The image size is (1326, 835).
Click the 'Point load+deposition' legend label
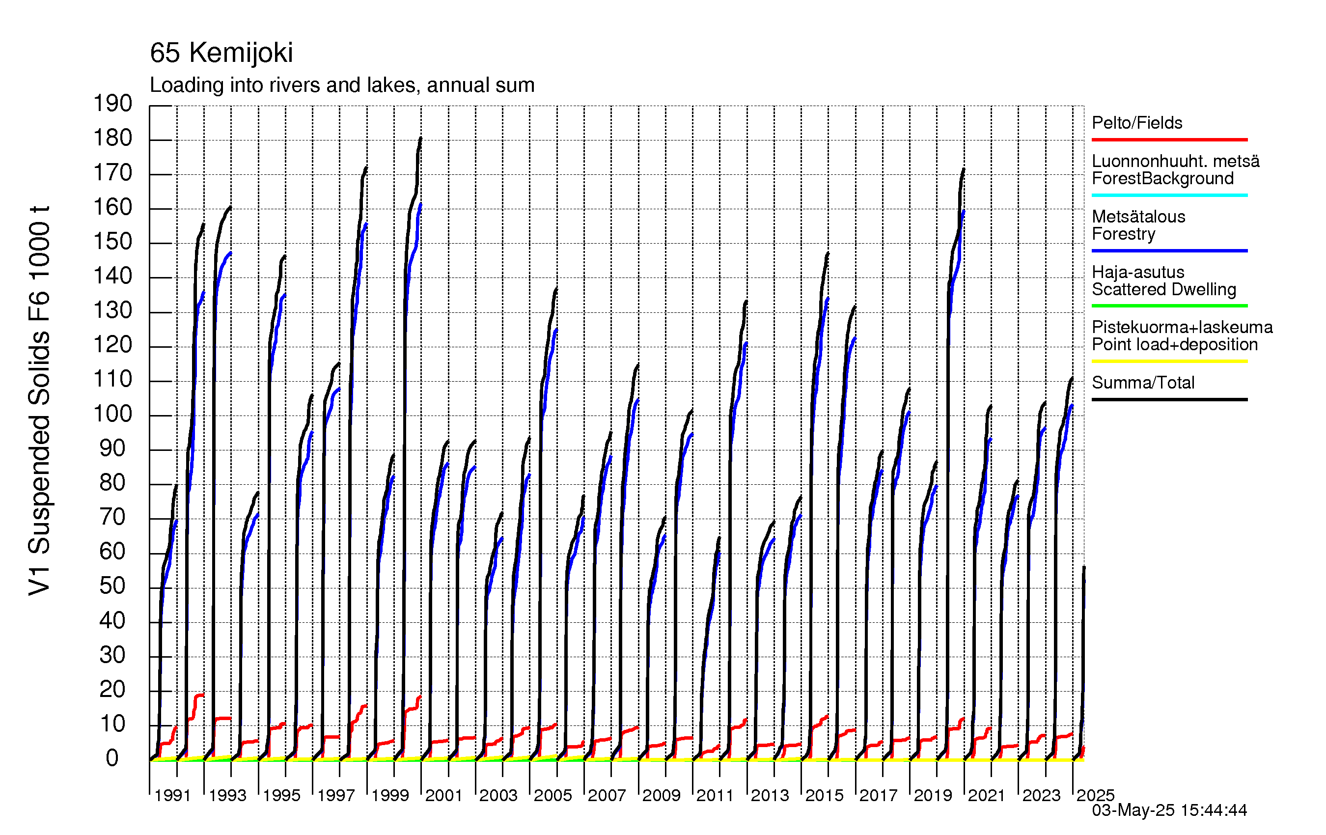point(1175,345)
